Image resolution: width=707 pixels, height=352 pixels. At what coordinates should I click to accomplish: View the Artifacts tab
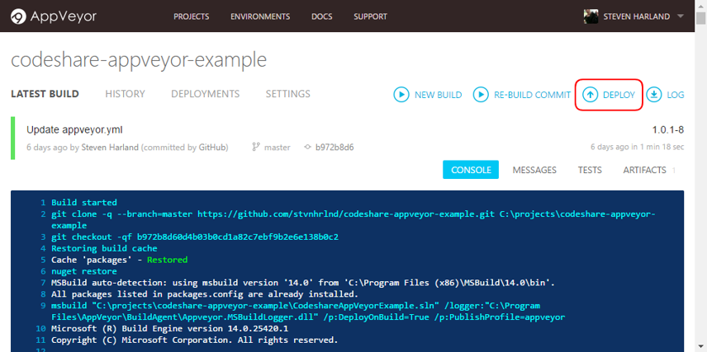[644, 170]
